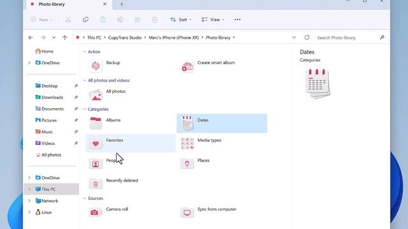The width and height of the screenshot is (408, 229).
Task: Click the Share toolbar icon
Action: coord(138,20)
